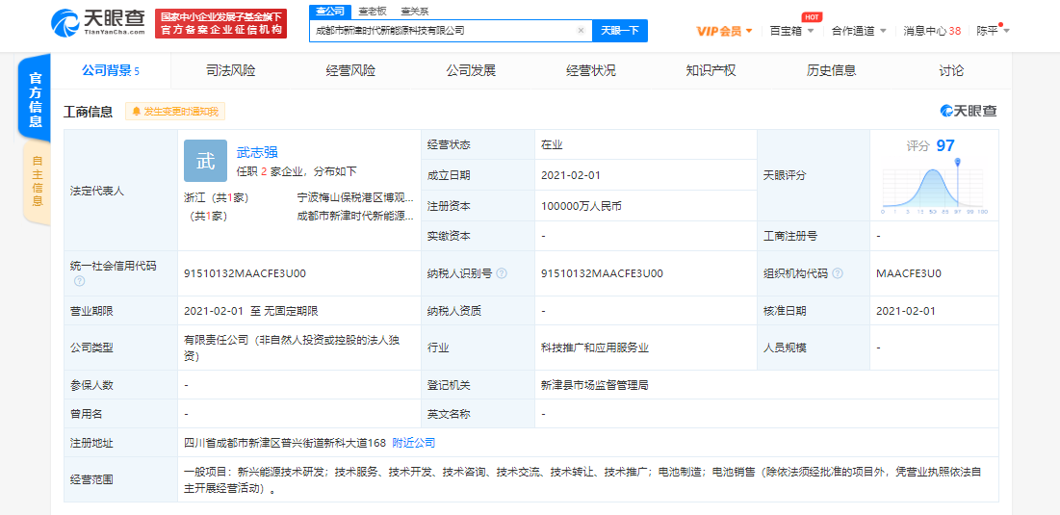
Task: Open 武志强 legal representative profile link
Action: [257, 152]
